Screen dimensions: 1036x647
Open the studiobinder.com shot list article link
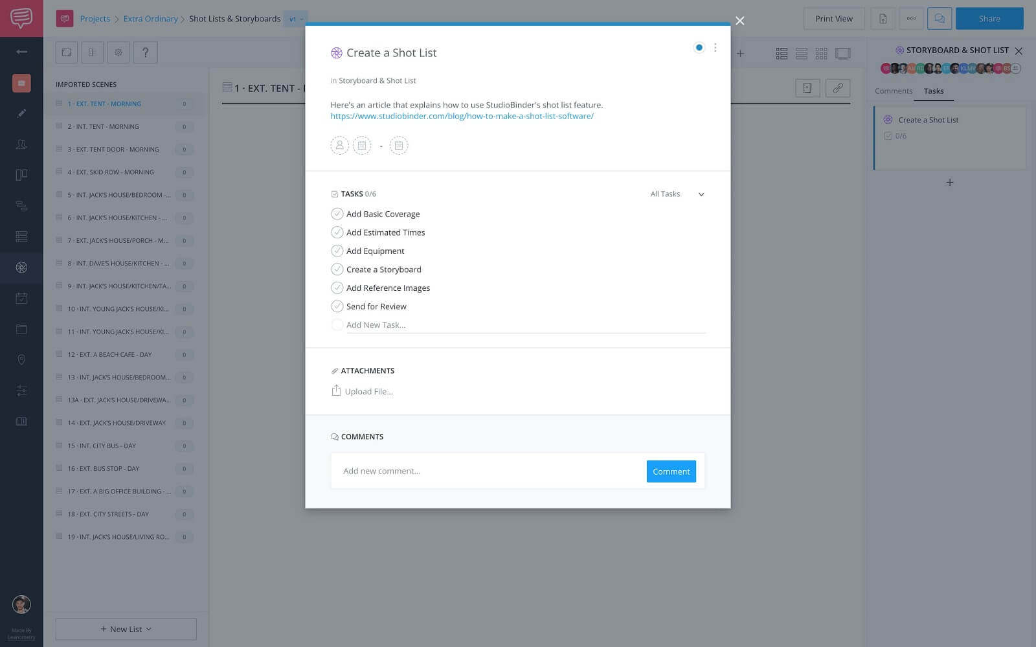462,117
